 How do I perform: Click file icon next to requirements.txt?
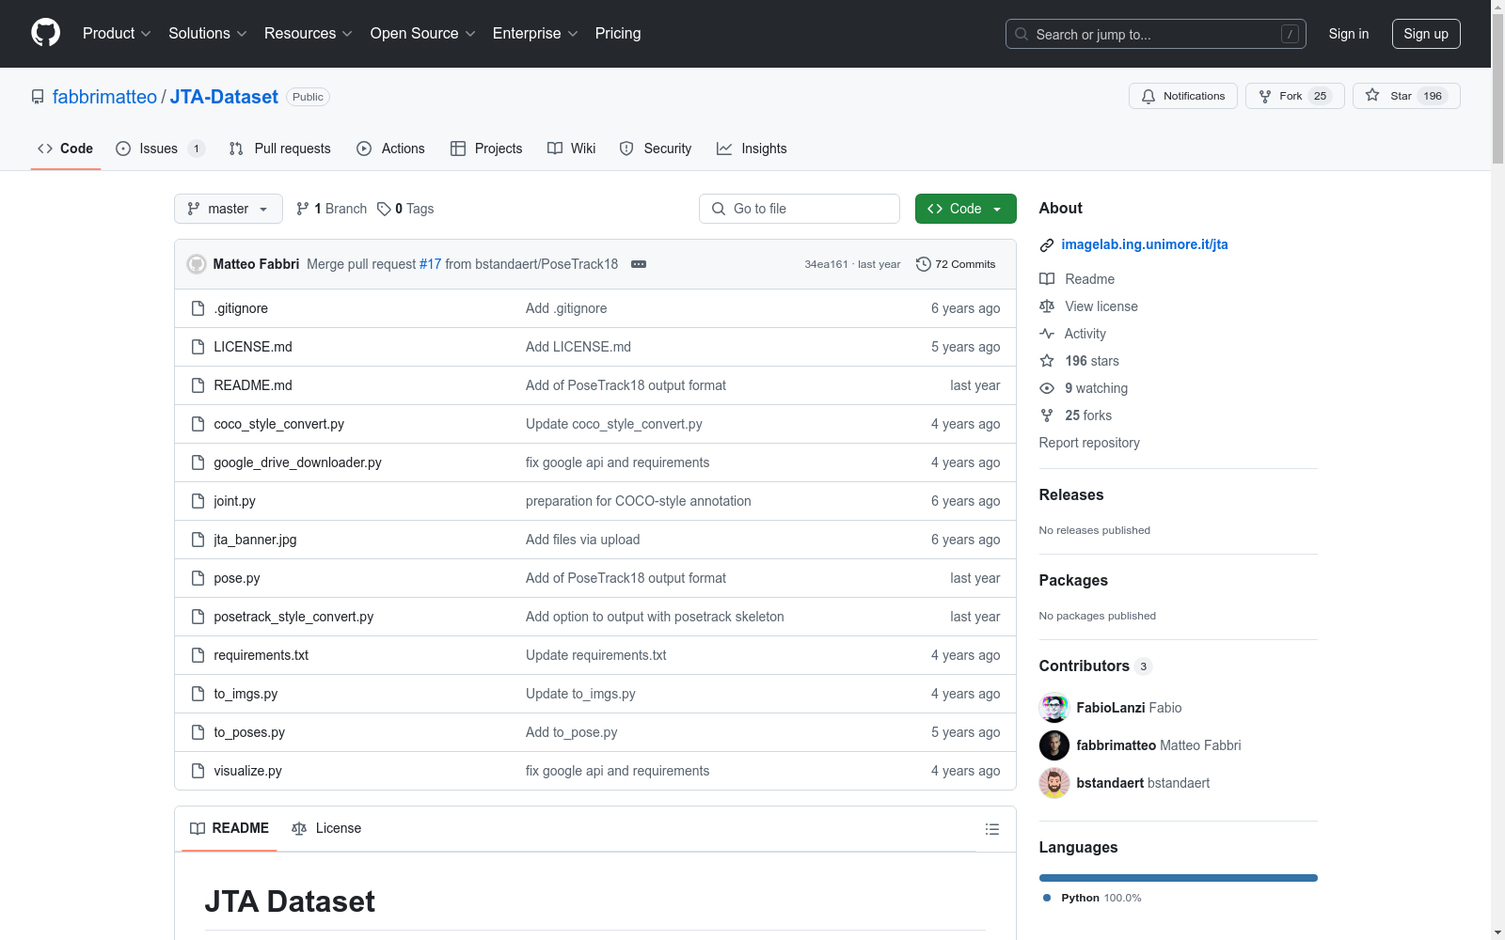pos(198,655)
